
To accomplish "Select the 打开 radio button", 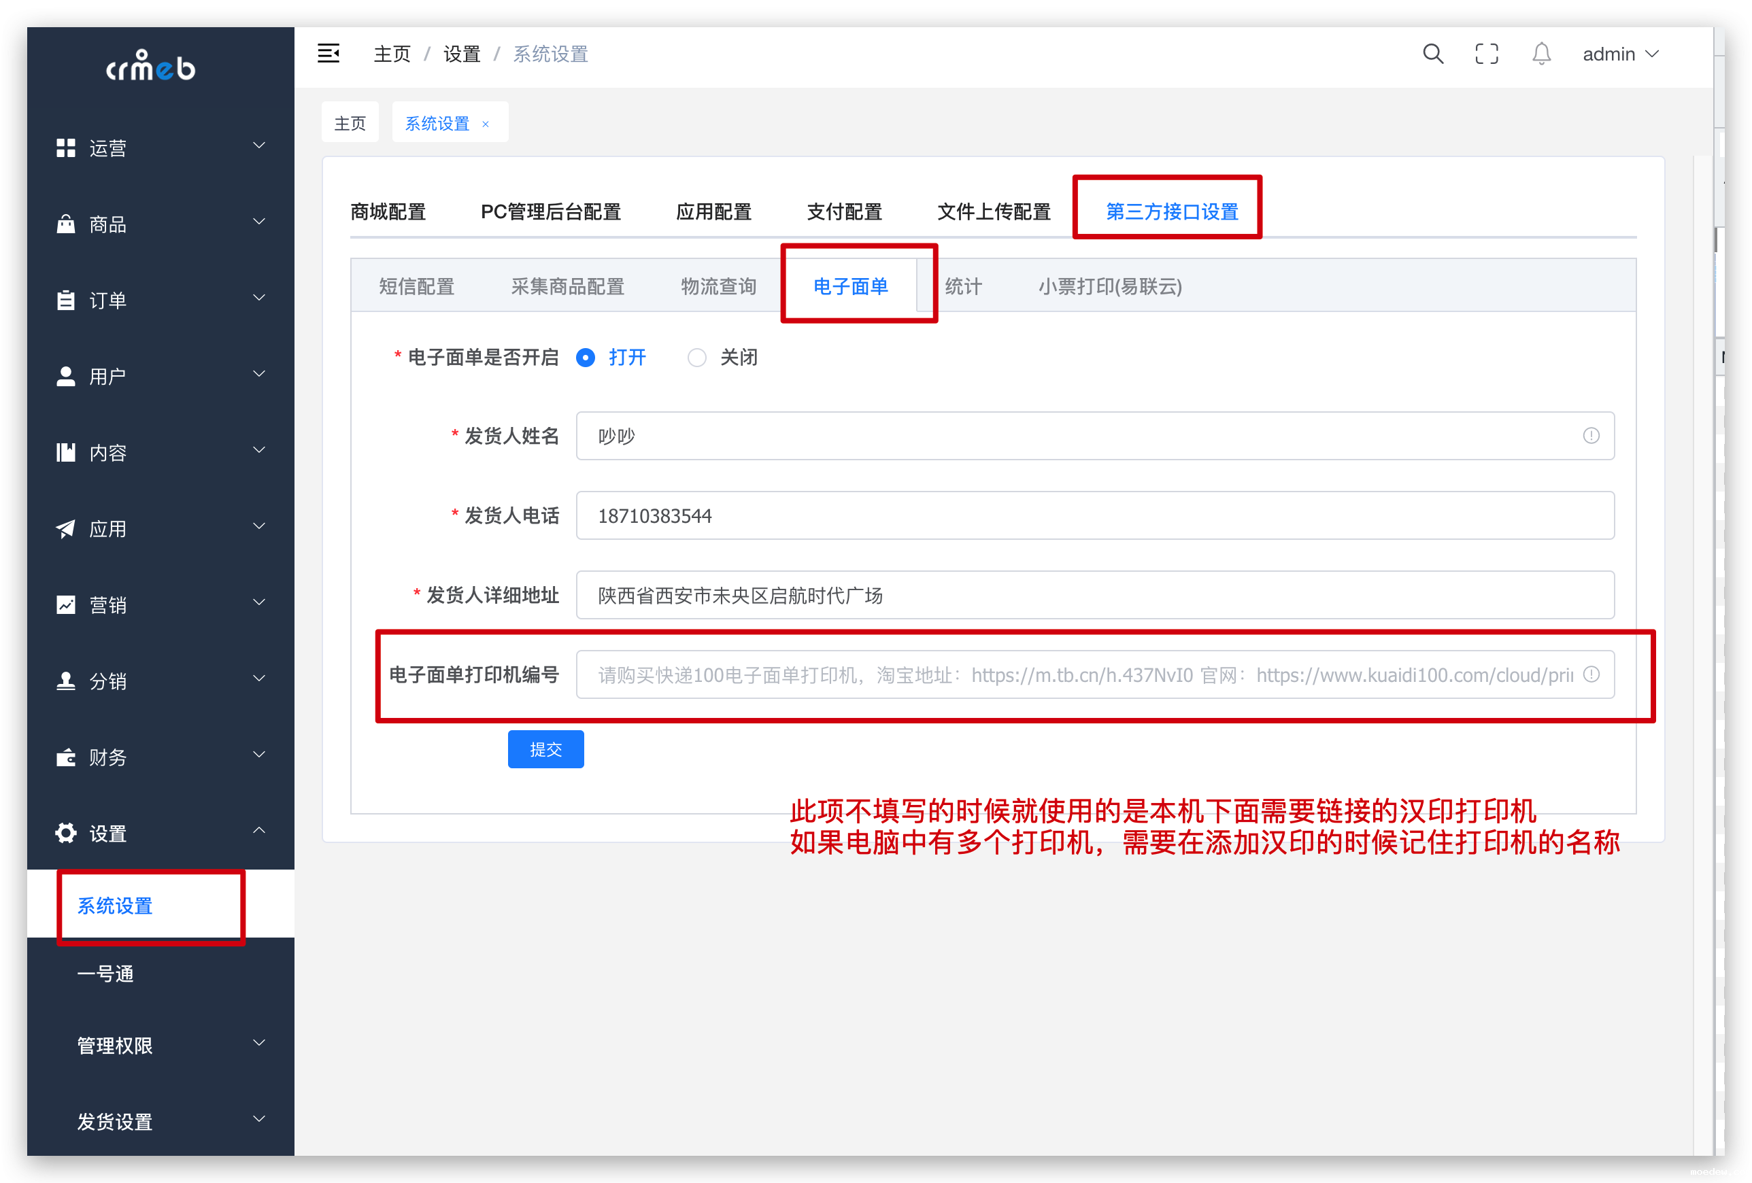I will coord(585,357).
